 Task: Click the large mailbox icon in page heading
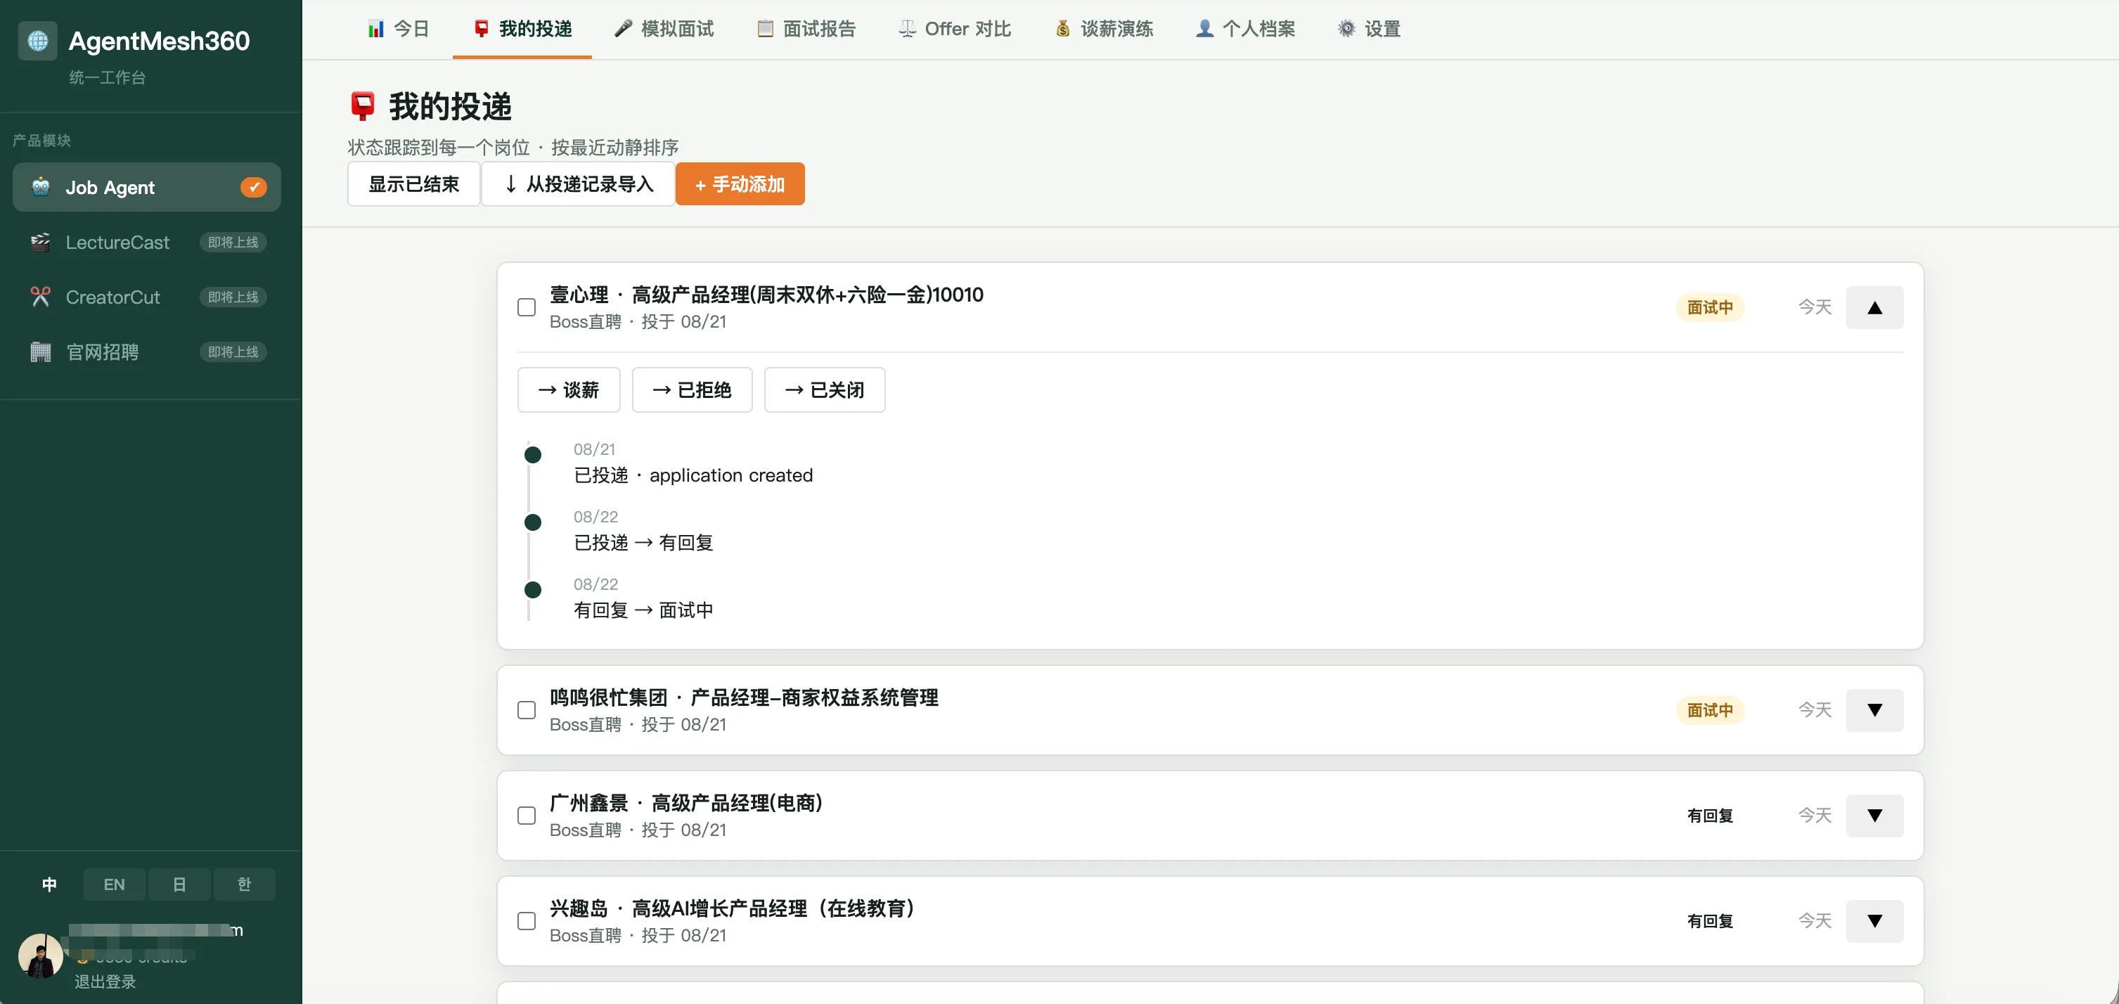tap(363, 106)
